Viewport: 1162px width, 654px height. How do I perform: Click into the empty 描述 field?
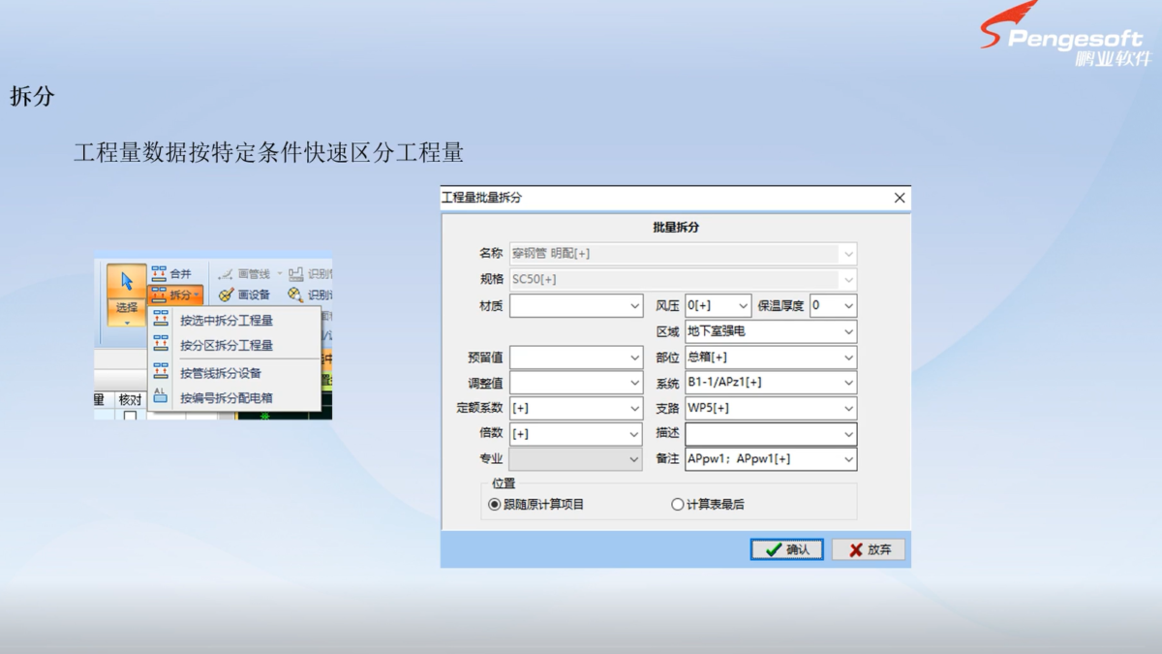(x=771, y=434)
